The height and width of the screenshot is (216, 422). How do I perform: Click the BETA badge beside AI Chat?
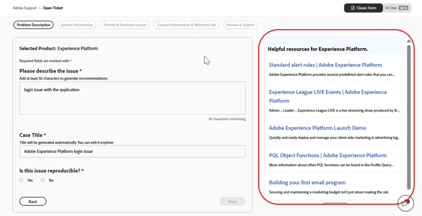(403, 8)
